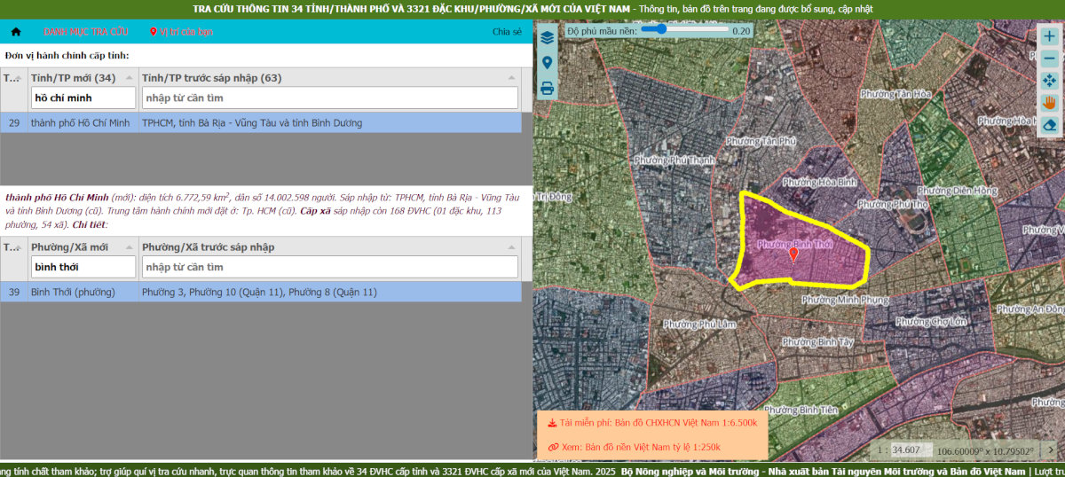The height and width of the screenshot is (477, 1065).
Task: Select the eraser clear tool
Action: [x=1049, y=125]
